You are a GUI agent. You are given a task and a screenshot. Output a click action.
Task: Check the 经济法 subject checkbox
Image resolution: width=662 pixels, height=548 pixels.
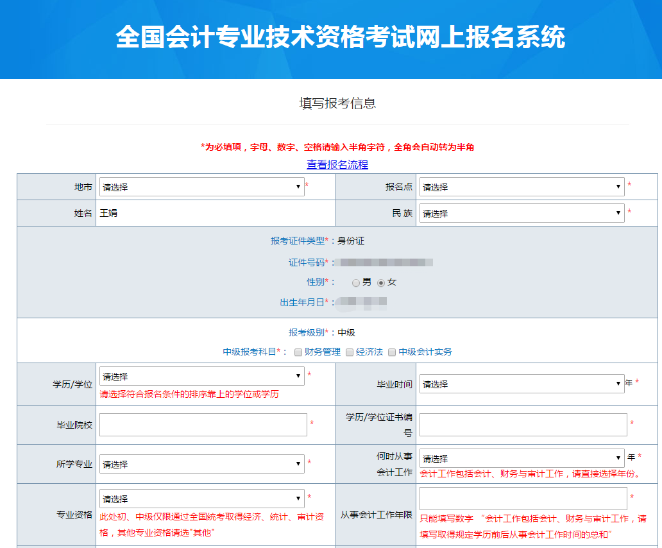click(x=350, y=352)
